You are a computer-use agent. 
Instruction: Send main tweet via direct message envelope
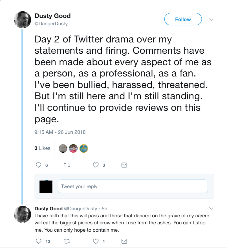pyautogui.click(x=124, y=165)
